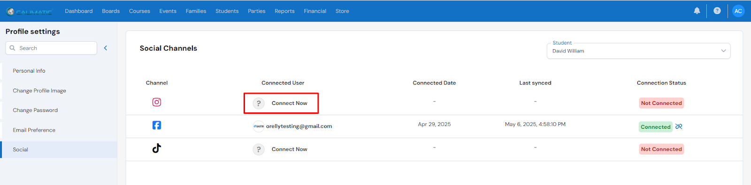Screen dimensions: 751x185
Task: Expand the Student dropdown showing David William
Action: (x=638, y=51)
